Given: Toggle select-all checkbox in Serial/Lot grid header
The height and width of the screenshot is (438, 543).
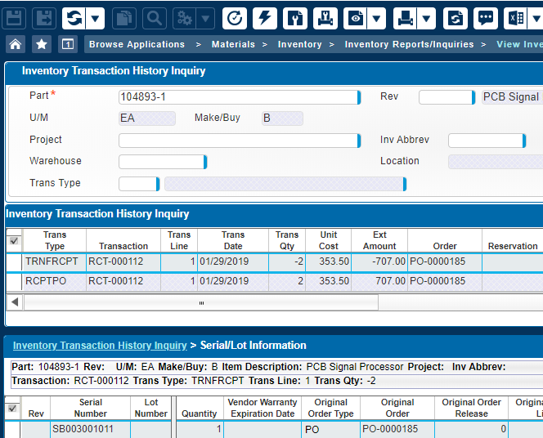Looking at the screenshot, I should click(12, 409).
